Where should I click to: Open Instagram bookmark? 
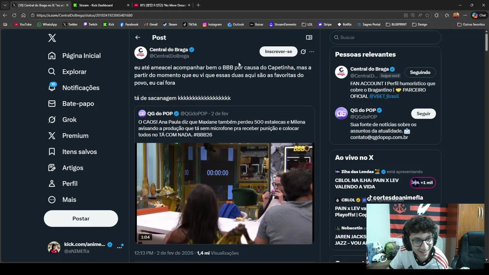point(212,24)
